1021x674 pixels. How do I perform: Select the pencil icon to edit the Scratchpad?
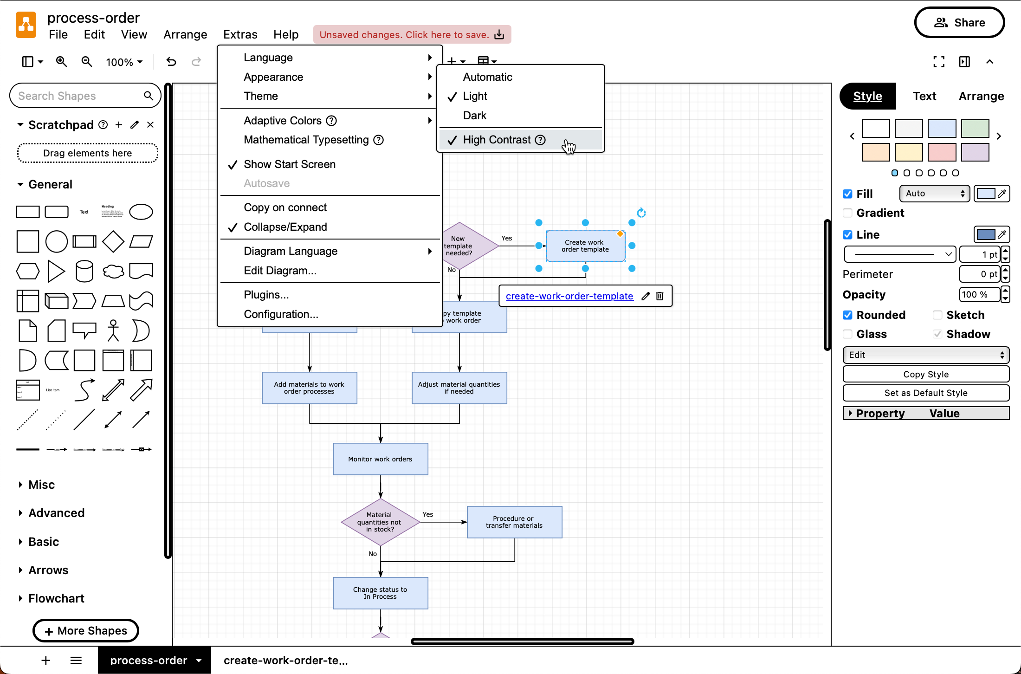[x=134, y=124]
